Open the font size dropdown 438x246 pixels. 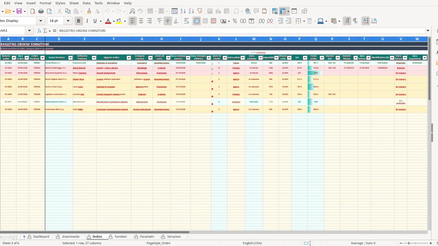(69, 21)
